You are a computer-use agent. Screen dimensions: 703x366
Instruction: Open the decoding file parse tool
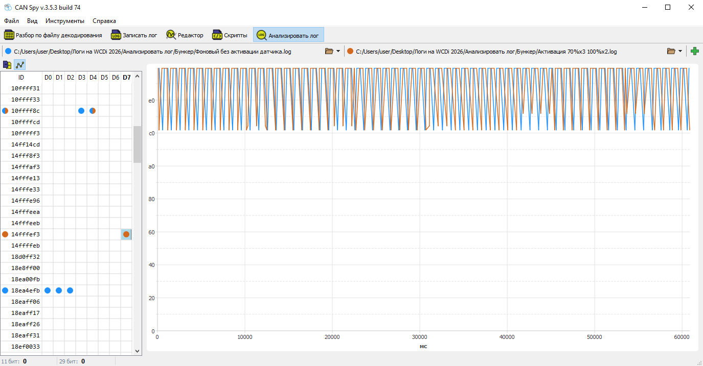[53, 35]
